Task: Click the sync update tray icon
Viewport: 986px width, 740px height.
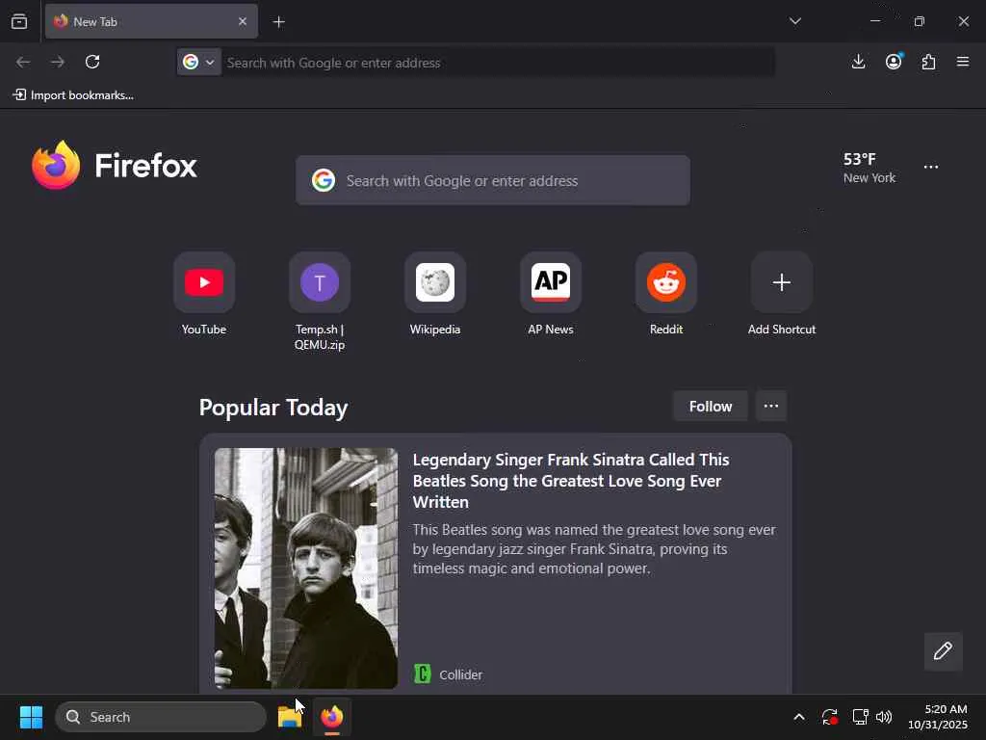Action: 829,717
